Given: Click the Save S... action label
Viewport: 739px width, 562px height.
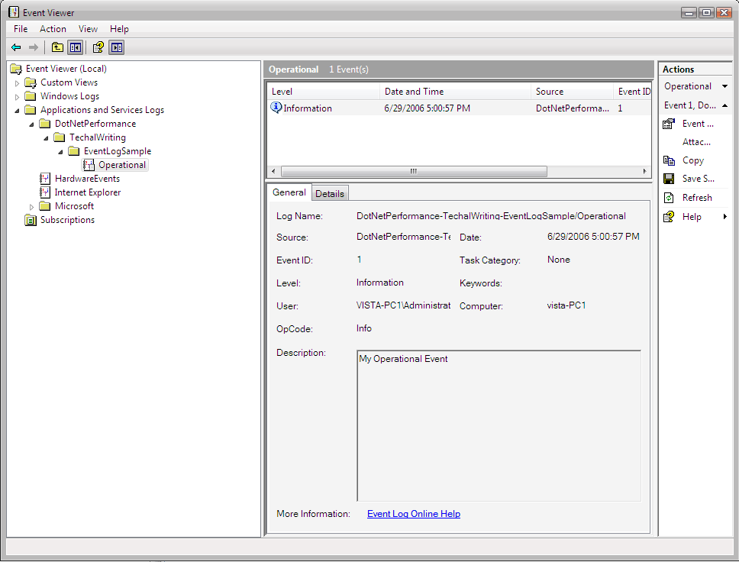Looking at the screenshot, I should [x=698, y=179].
